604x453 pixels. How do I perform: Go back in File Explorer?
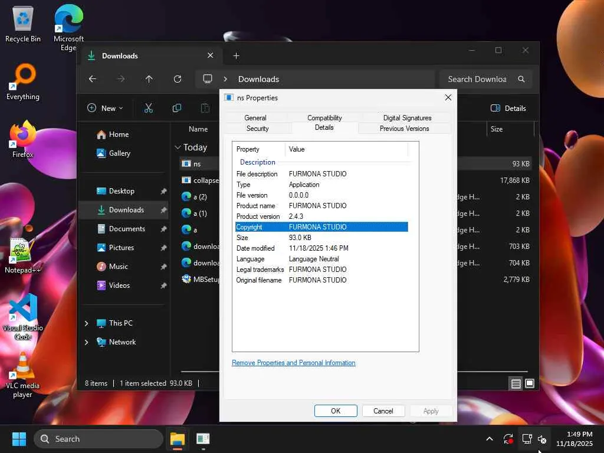coord(93,79)
